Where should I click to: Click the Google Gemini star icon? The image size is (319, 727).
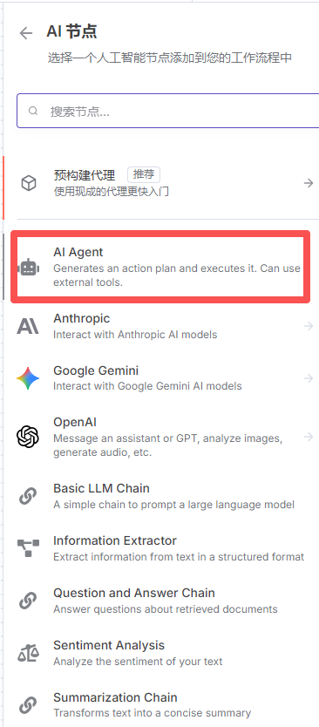[x=28, y=377]
